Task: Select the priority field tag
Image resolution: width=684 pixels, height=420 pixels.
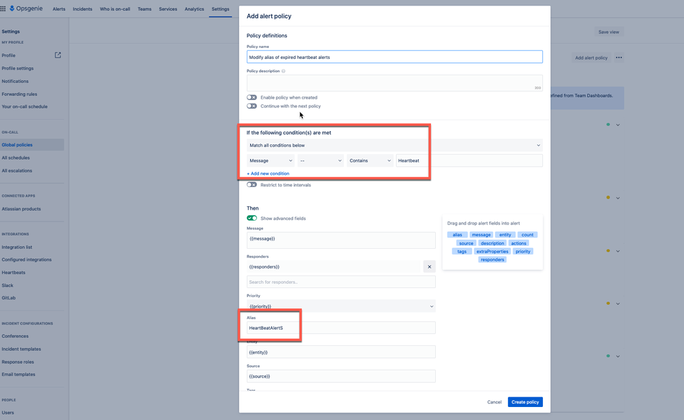Action: (523, 251)
